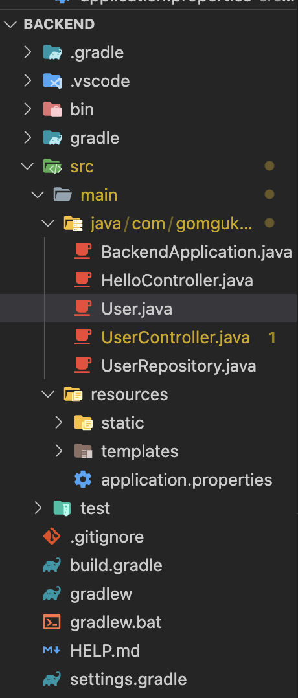Select the .vscode folder name

tap(100, 81)
